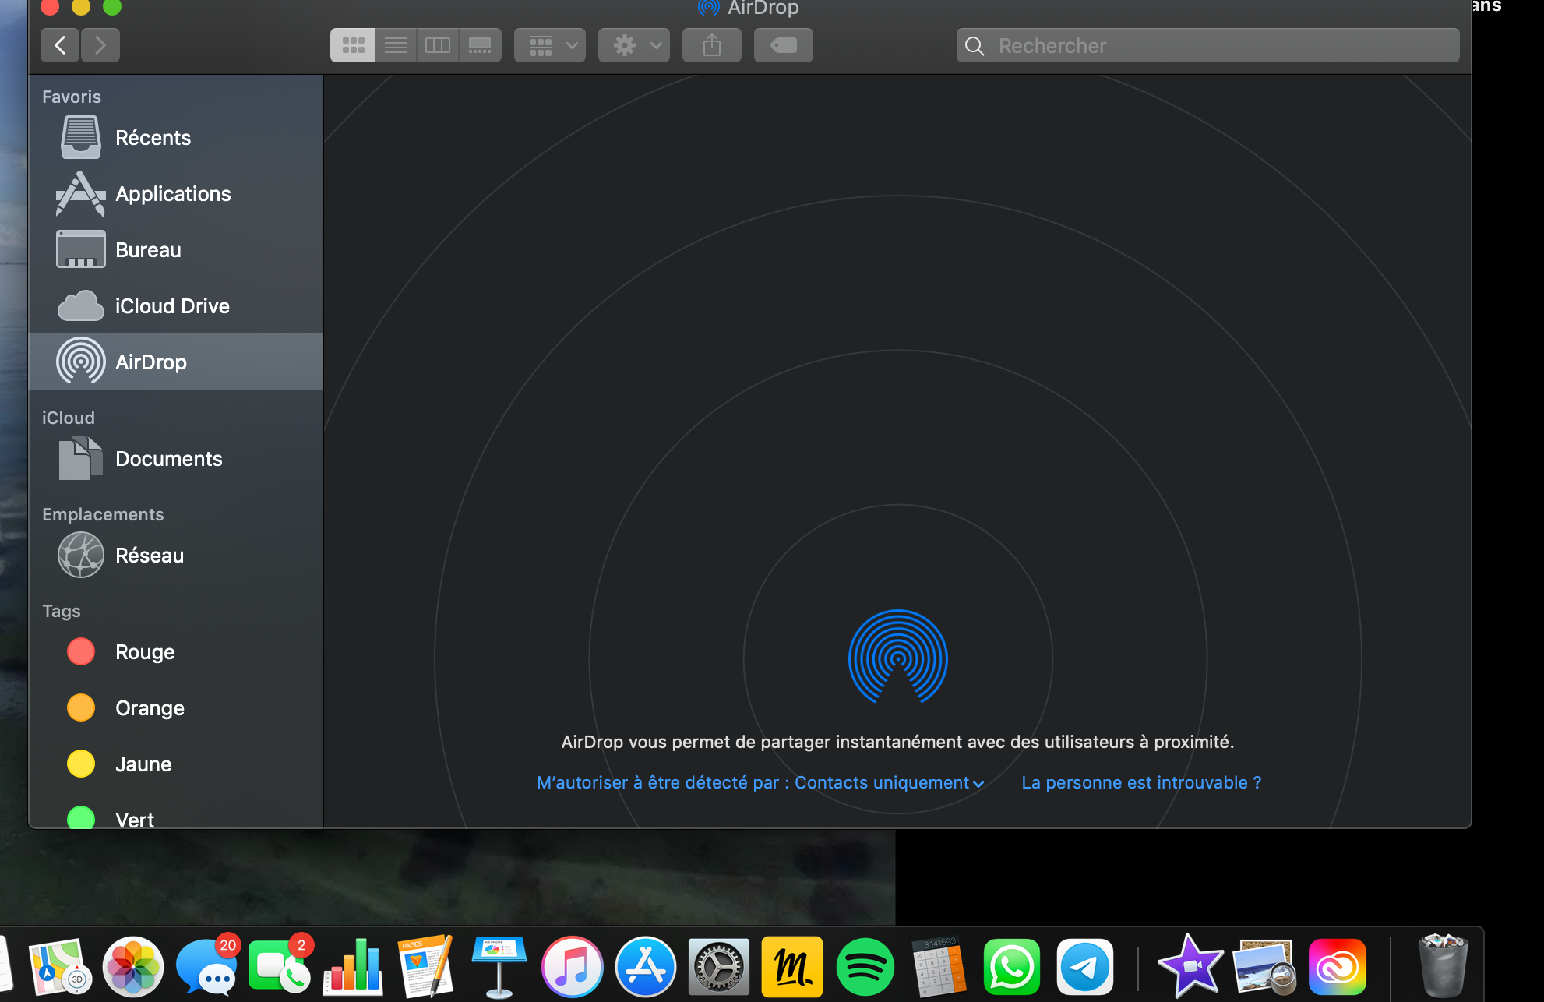Open Récents in the sidebar

(153, 138)
